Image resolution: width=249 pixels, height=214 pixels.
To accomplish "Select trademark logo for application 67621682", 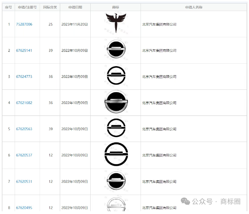I will tap(116, 102).
